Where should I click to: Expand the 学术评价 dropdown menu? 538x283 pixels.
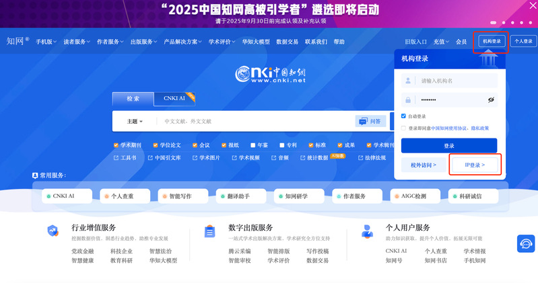(222, 42)
